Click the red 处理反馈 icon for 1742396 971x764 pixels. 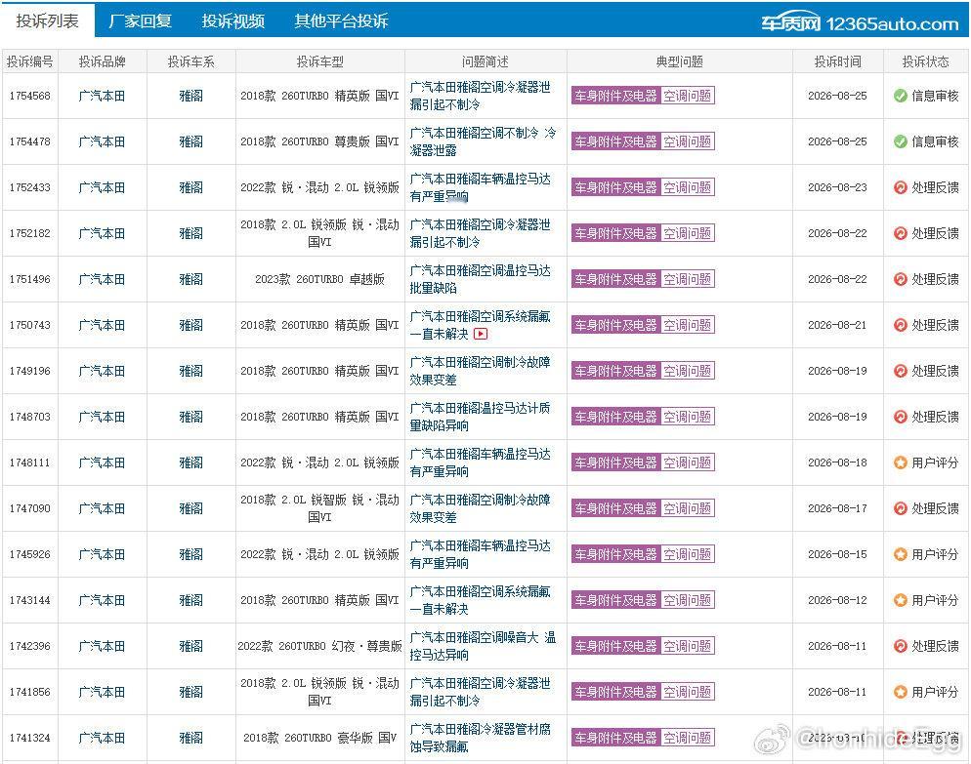pos(901,646)
